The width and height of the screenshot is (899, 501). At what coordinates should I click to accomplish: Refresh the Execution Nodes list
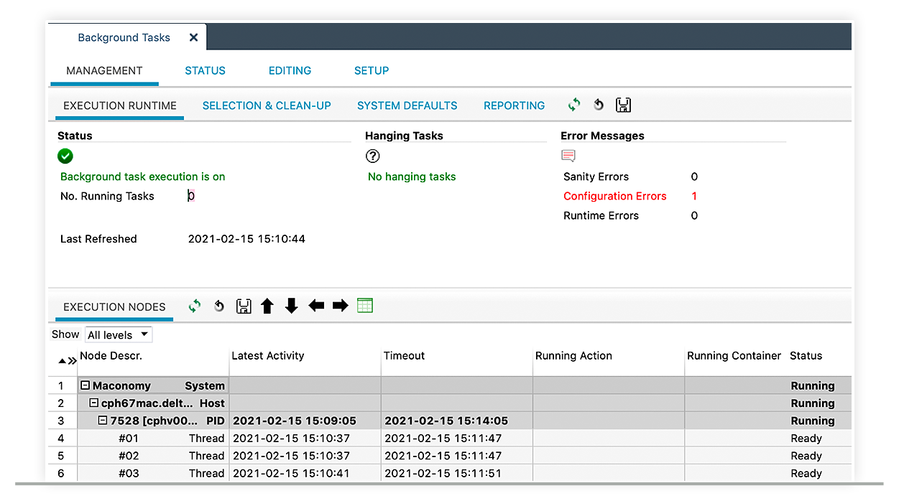point(194,305)
